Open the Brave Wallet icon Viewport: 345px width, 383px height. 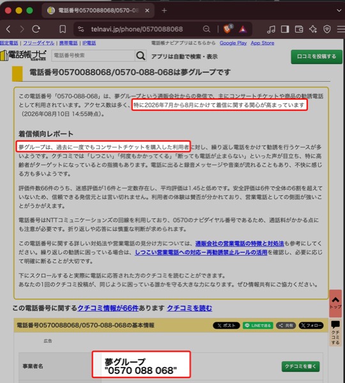(x=299, y=29)
